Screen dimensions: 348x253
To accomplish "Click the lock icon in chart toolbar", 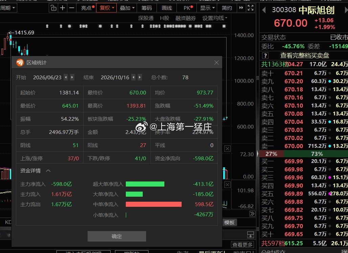I will [x=53, y=8].
